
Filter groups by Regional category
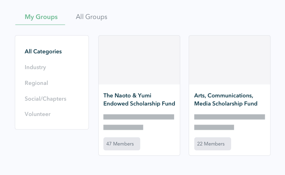pos(36,83)
